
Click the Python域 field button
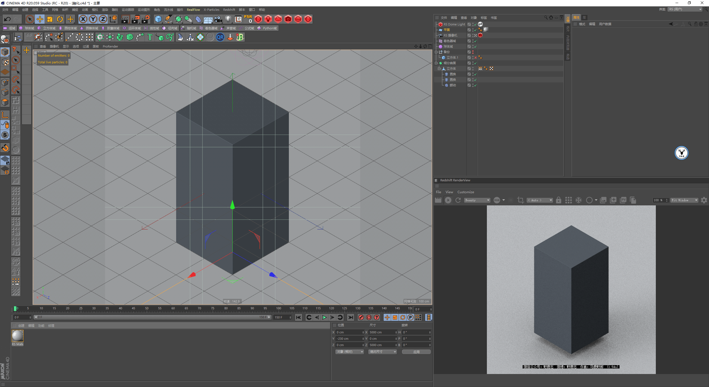point(267,28)
